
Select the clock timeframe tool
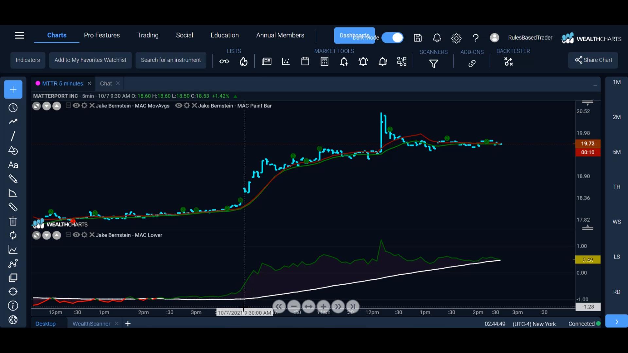(x=13, y=108)
